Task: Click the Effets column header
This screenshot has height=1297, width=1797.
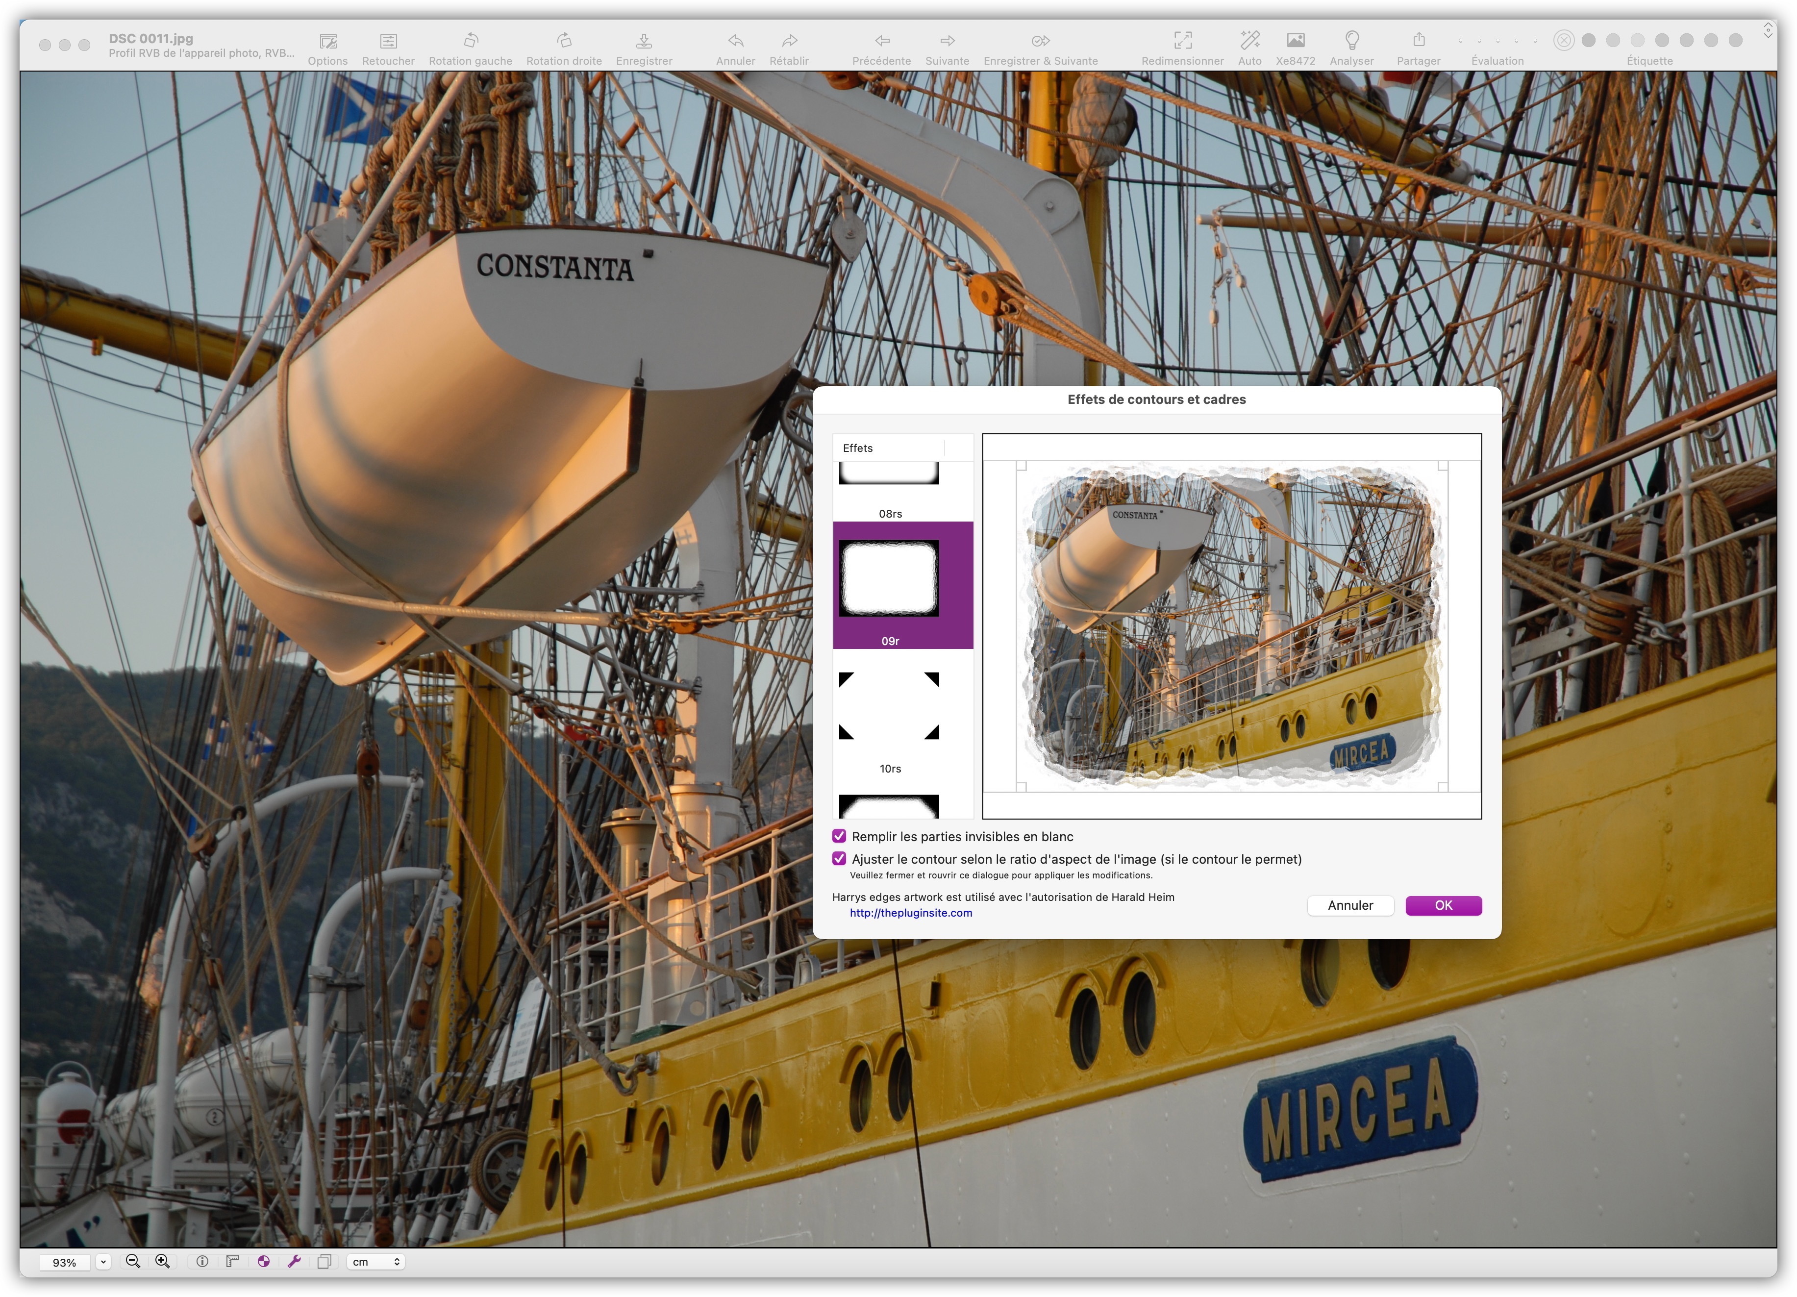Action: (888, 448)
